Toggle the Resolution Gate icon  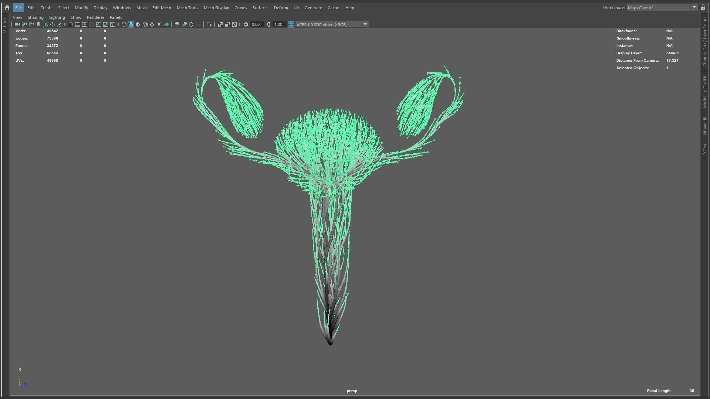85,24
